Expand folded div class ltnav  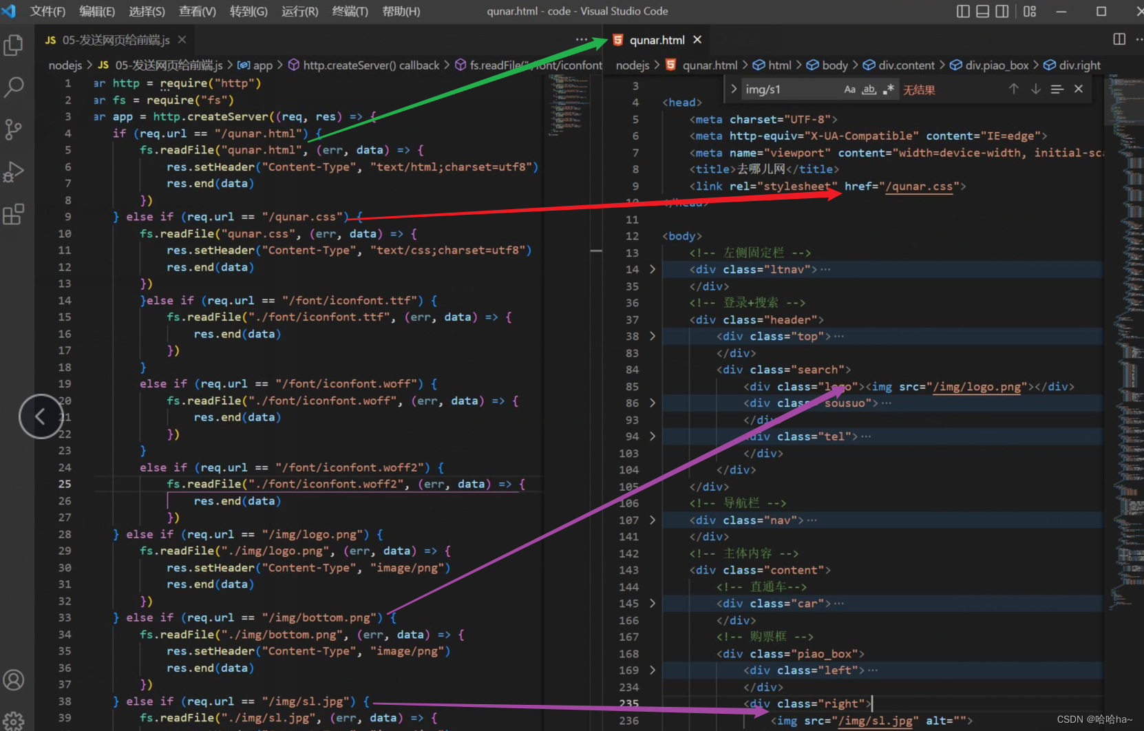[653, 269]
